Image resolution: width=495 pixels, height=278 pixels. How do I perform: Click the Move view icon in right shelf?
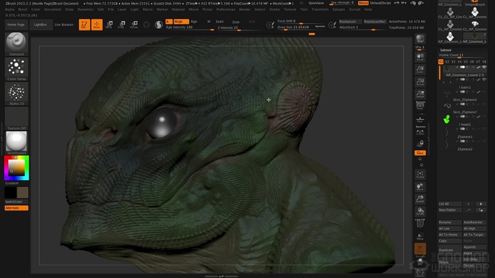pyautogui.click(x=420, y=187)
